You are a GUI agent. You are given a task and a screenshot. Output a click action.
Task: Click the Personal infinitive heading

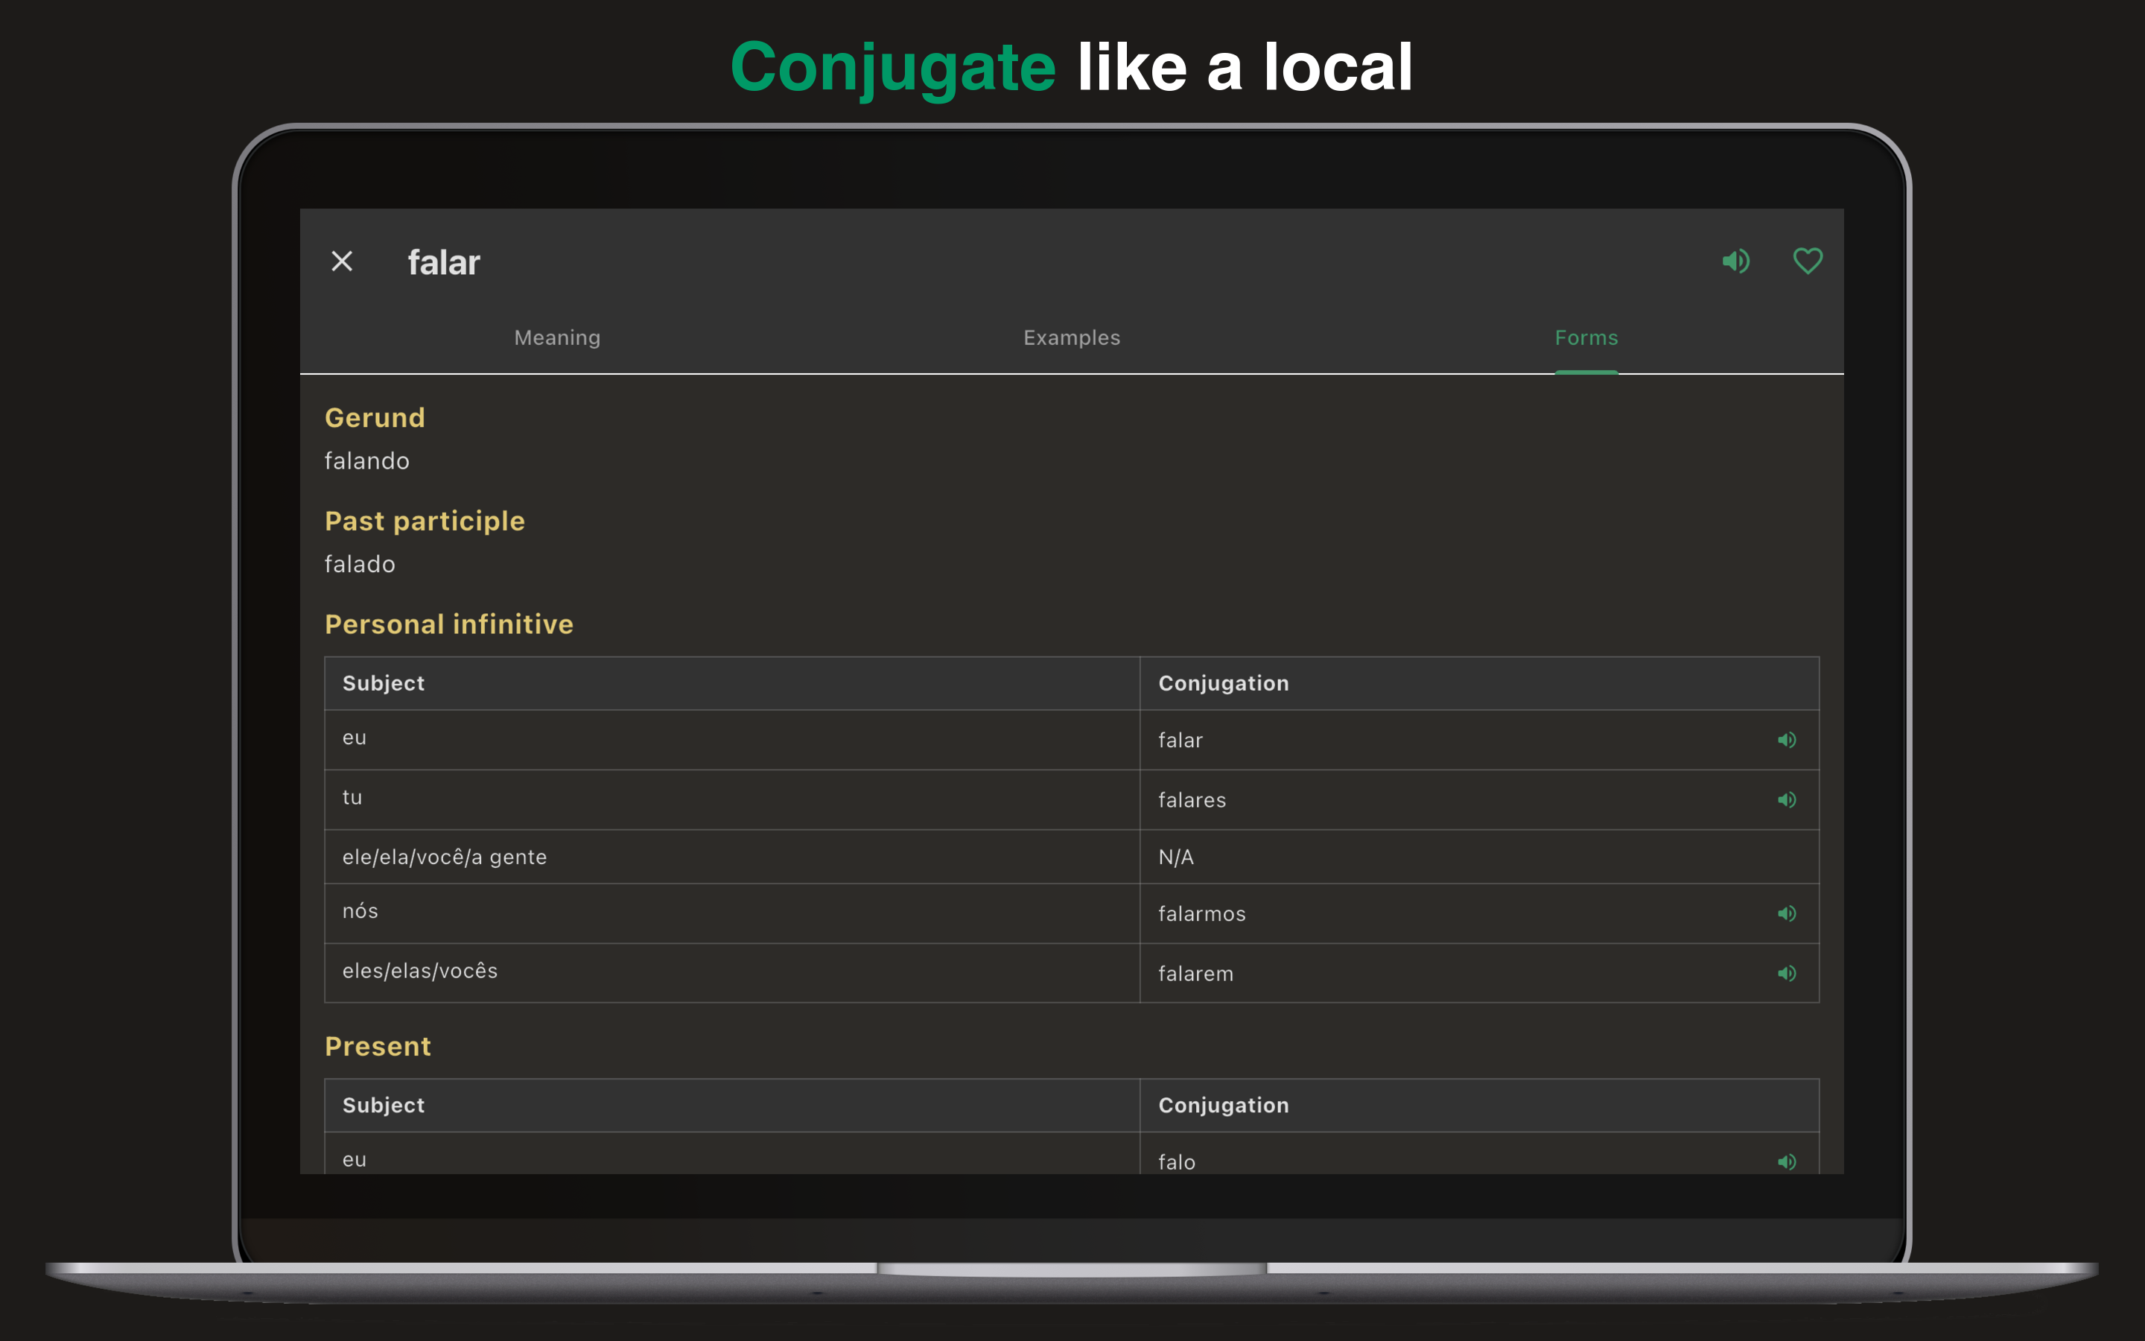tap(449, 624)
